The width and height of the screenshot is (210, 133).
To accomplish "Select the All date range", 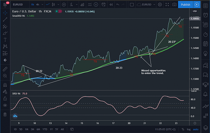I will click(62, 129).
